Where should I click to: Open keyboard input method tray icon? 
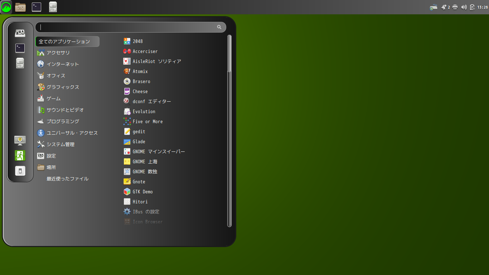coord(434,7)
